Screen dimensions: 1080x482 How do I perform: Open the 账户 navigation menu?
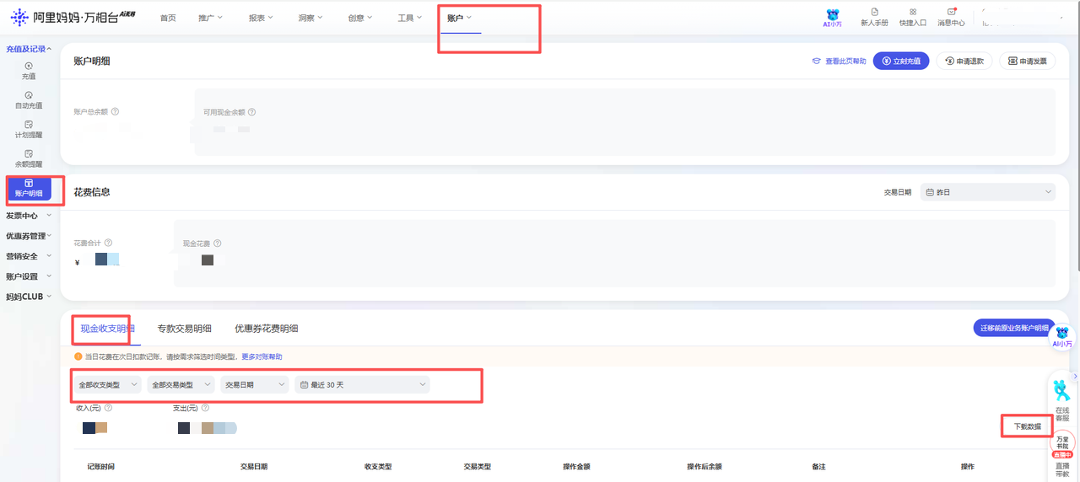coord(460,18)
